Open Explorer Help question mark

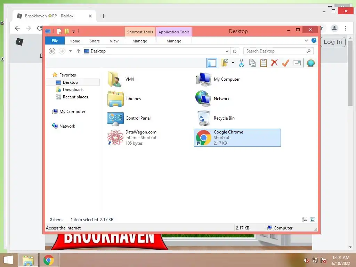tap(314, 40)
